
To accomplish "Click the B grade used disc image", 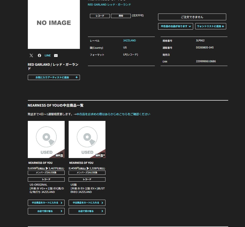I will click(x=46, y=139).
